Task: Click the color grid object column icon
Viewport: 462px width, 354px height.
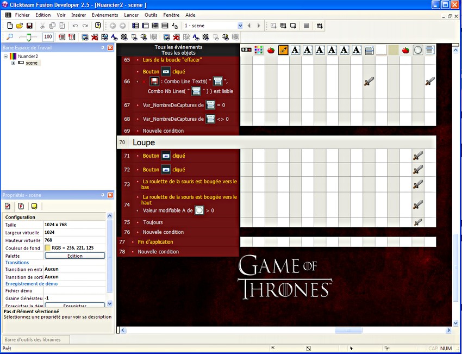Action: click(259, 50)
